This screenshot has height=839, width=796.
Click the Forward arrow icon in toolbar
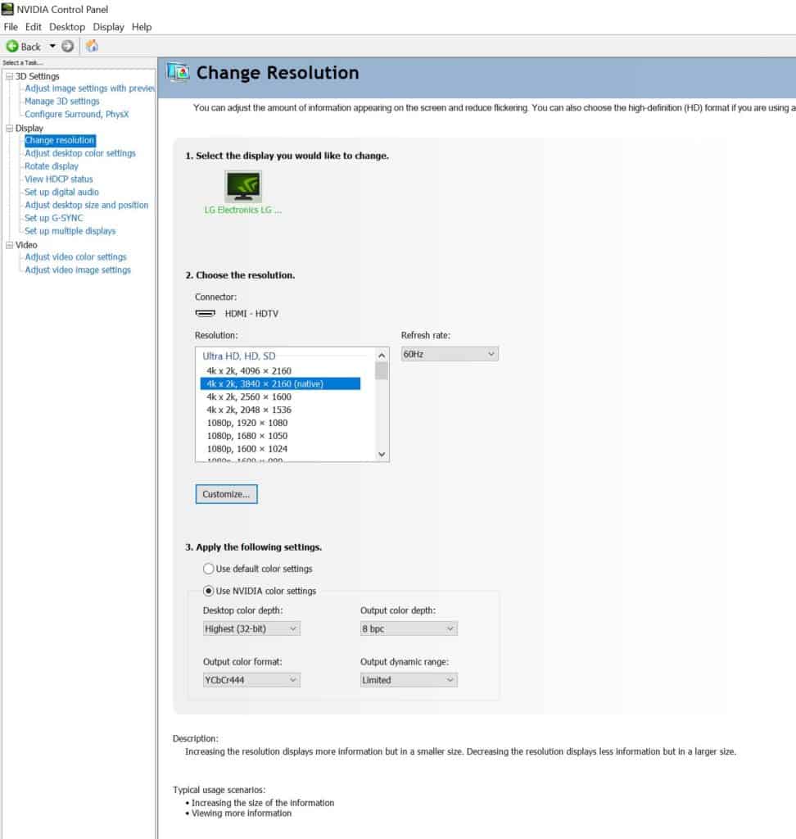(67, 47)
